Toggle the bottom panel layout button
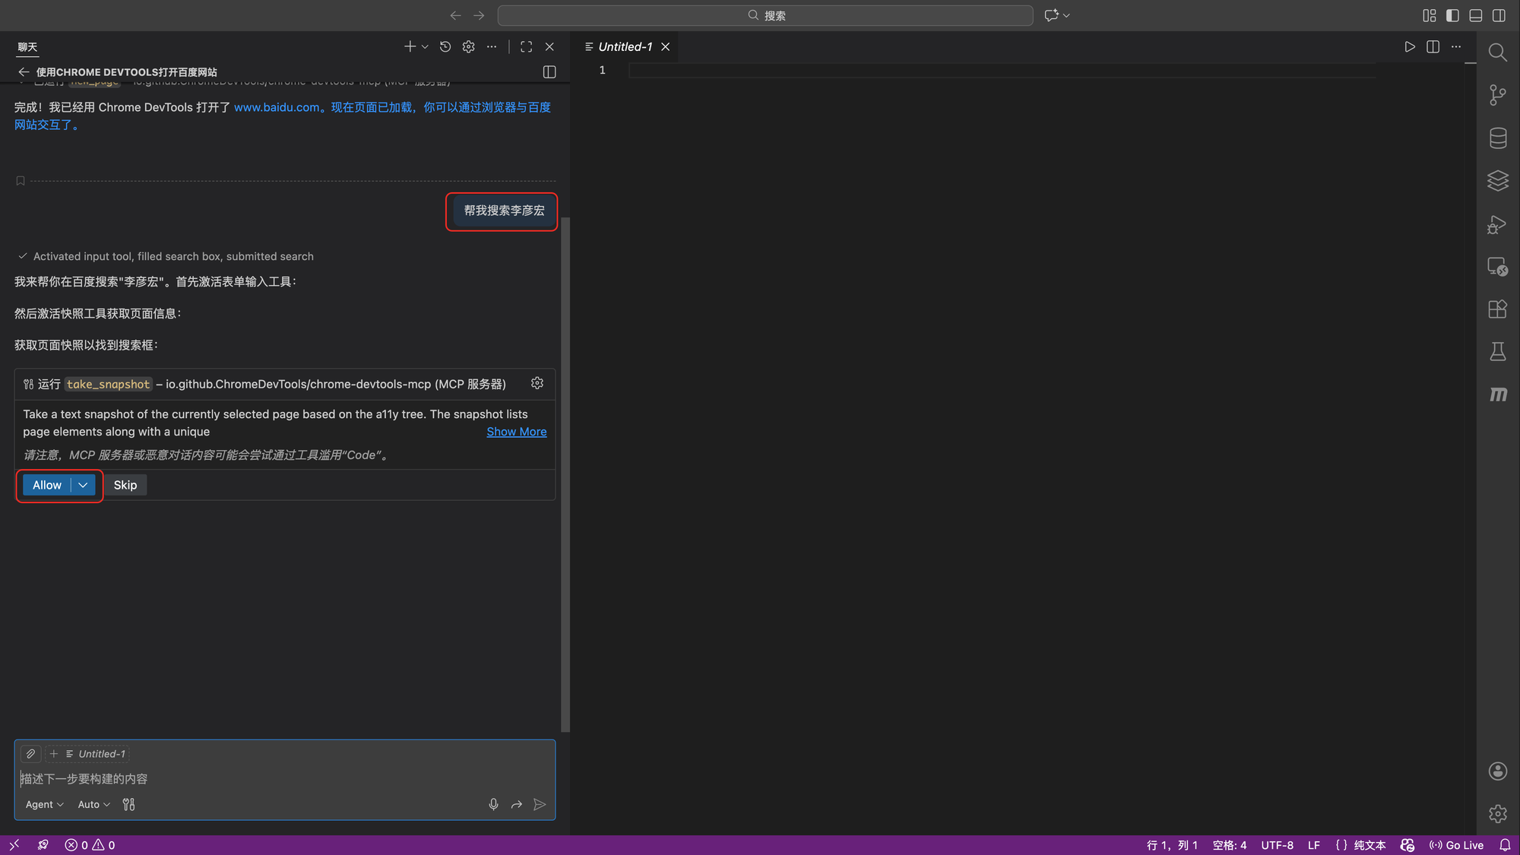Image resolution: width=1520 pixels, height=855 pixels. click(1475, 15)
